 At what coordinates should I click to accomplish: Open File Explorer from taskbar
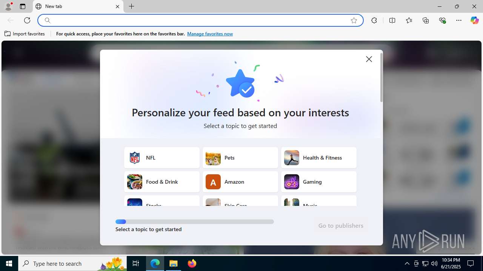174,263
